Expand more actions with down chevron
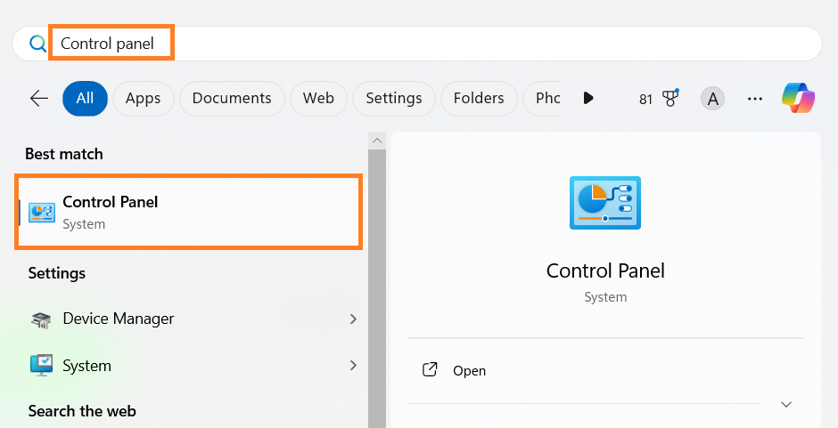 [x=785, y=404]
